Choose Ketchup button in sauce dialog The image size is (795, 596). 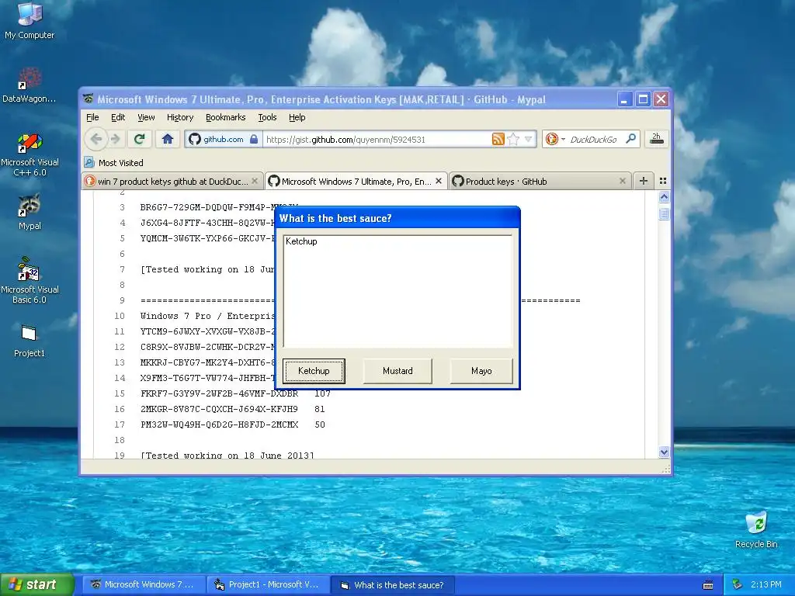click(314, 371)
